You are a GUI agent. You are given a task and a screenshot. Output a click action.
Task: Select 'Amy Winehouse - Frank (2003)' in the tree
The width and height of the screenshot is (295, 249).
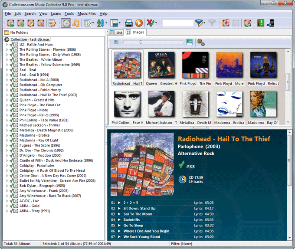tap(44, 191)
